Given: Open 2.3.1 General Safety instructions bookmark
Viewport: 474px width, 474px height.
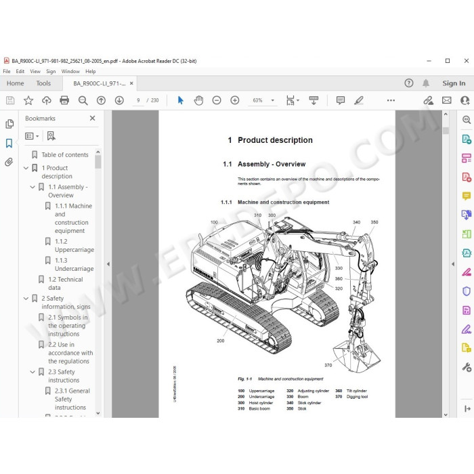Looking at the screenshot, I should [72, 399].
